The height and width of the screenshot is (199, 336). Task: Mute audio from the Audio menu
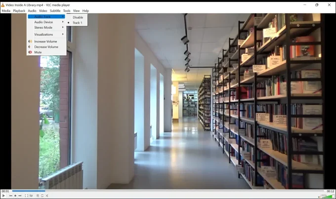coord(38,52)
